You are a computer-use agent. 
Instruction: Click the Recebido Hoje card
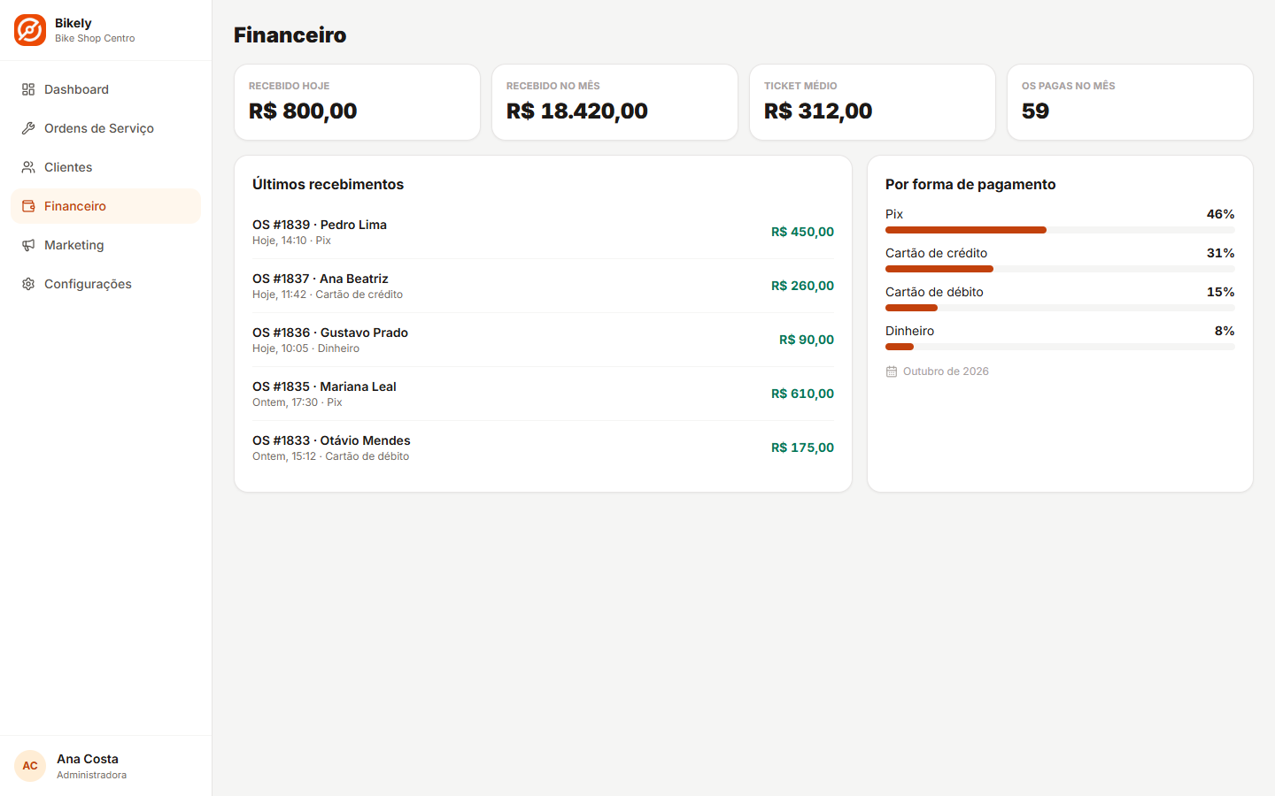click(357, 102)
